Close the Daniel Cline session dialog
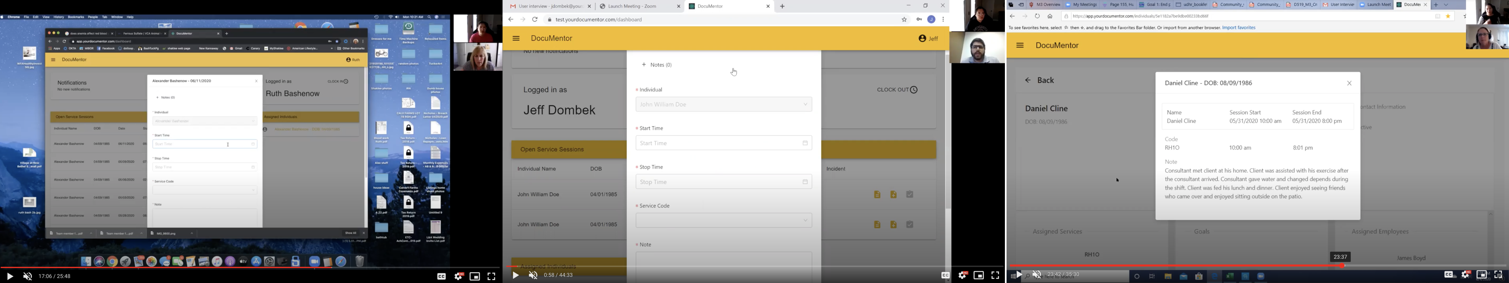The image size is (1509, 283). [1349, 84]
